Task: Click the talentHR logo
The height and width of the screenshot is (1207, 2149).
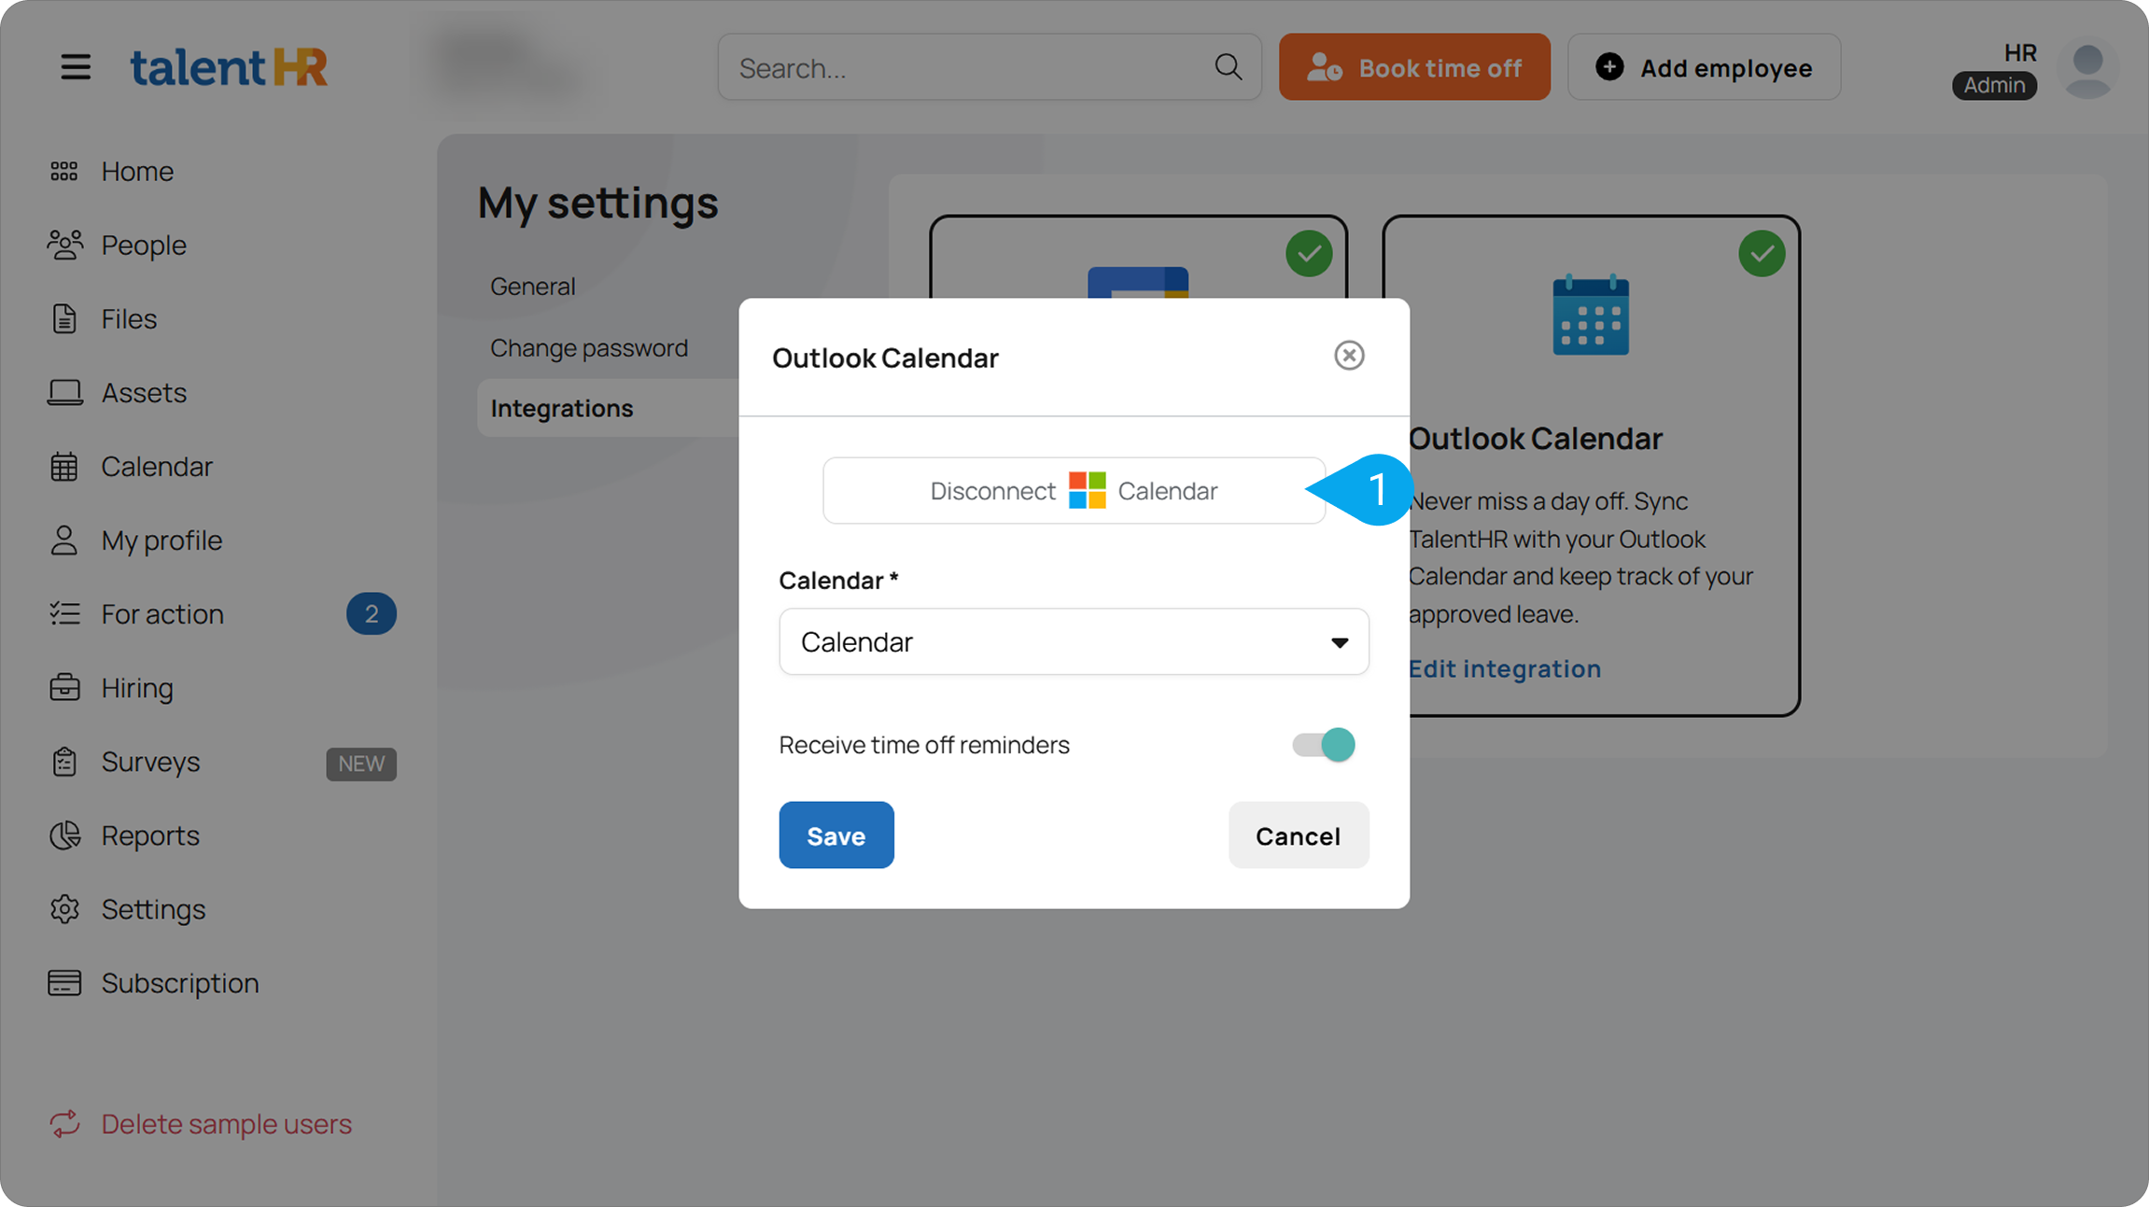Action: click(x=229, y=67)
